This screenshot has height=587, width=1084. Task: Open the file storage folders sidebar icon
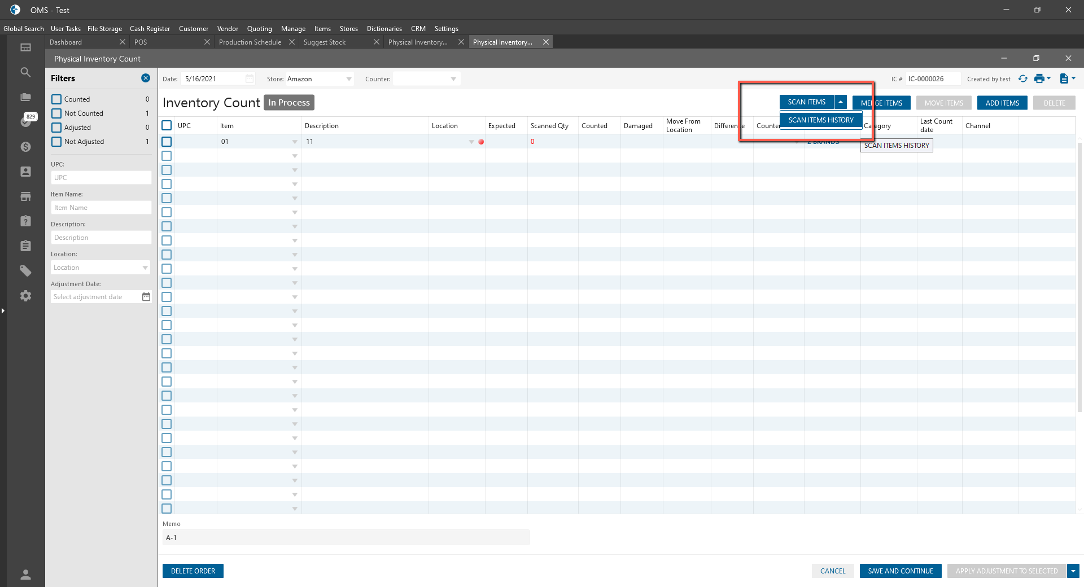point(25,97)
